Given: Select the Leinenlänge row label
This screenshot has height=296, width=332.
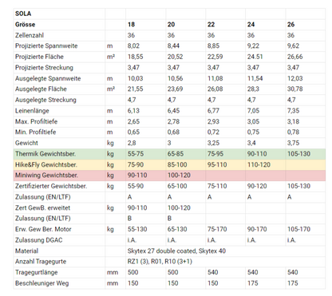Looking at the screenshot, I should 32,111.
